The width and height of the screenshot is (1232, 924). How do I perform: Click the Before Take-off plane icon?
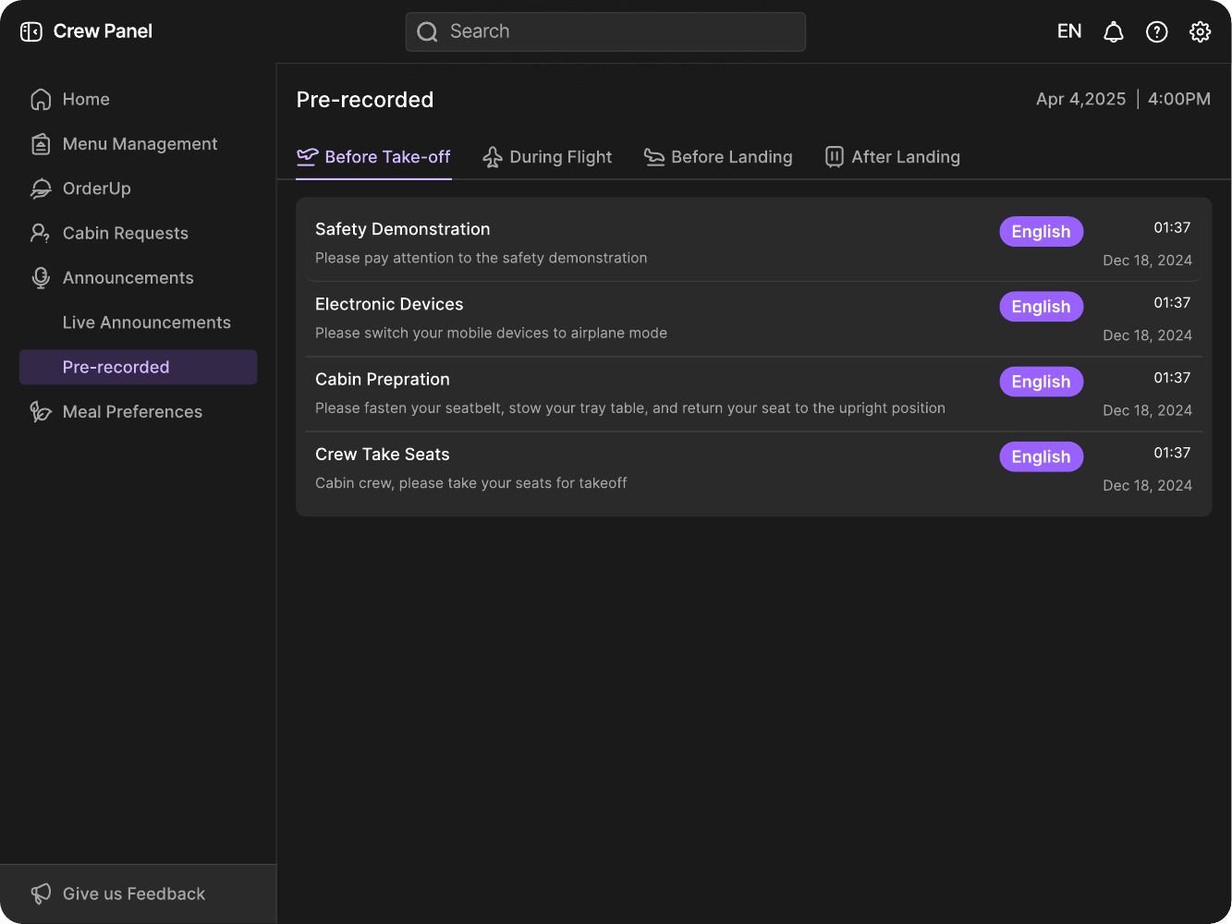coord(307,156)
